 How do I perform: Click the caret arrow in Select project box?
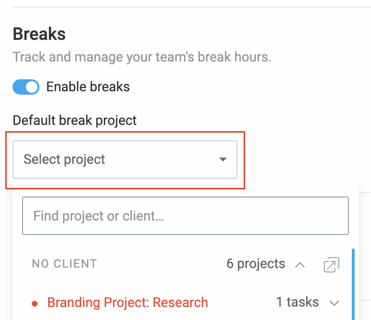pos(223,160)
